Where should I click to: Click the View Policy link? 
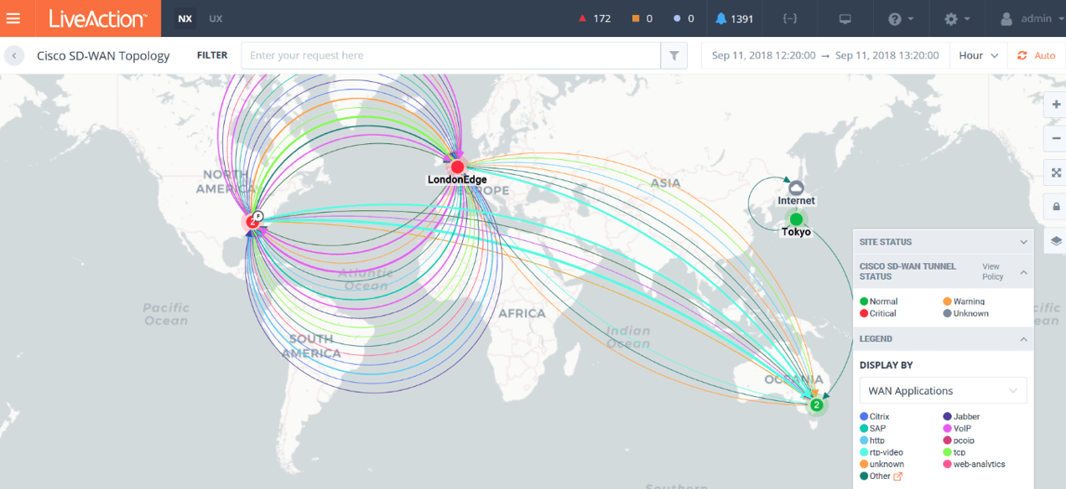coord(991,271)
